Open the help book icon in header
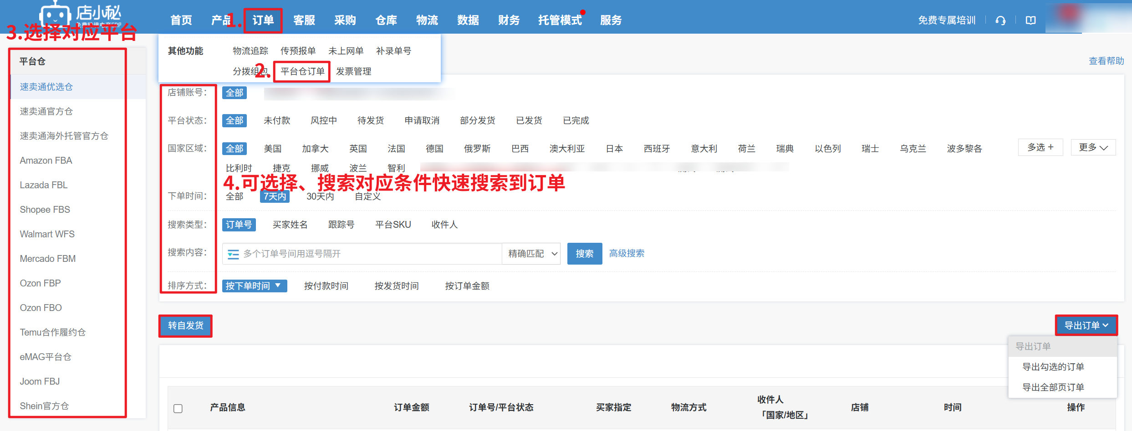1132x431 pixels. tap(1030, 20)
